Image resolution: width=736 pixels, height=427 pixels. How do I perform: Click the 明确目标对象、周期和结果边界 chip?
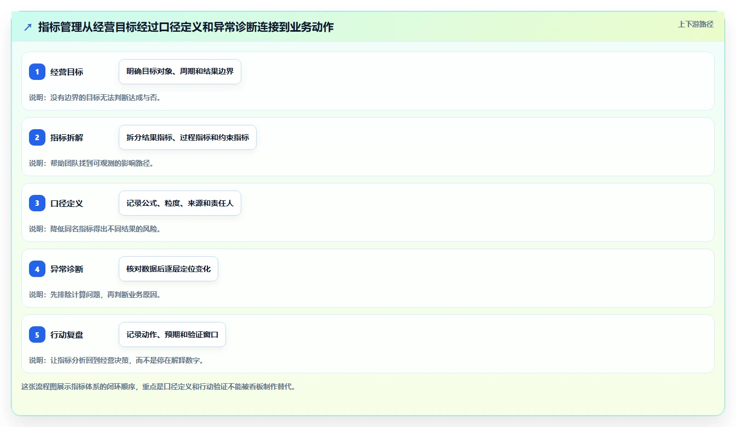point(180,72)
